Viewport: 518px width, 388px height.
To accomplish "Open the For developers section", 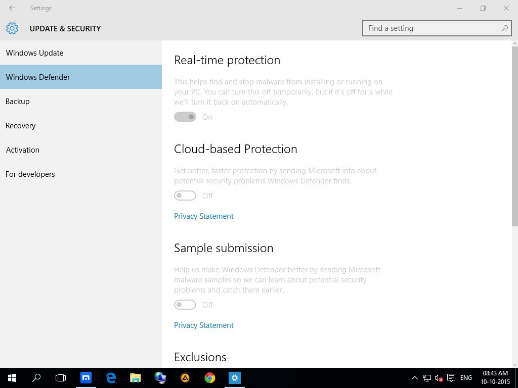I will pos(81,174).
